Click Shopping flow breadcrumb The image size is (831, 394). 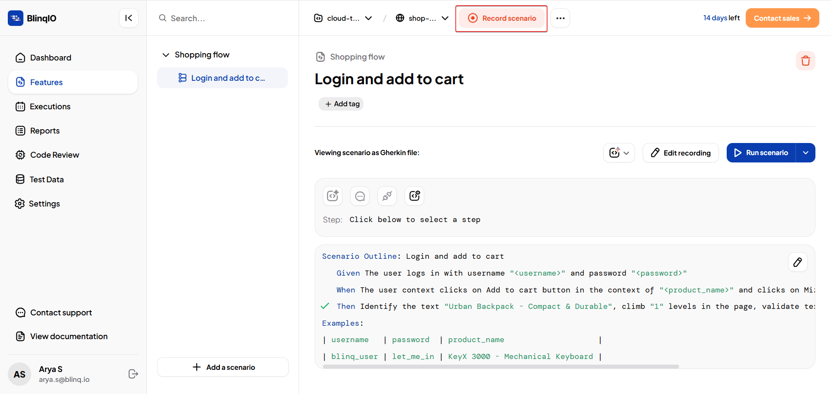[357, 57]
